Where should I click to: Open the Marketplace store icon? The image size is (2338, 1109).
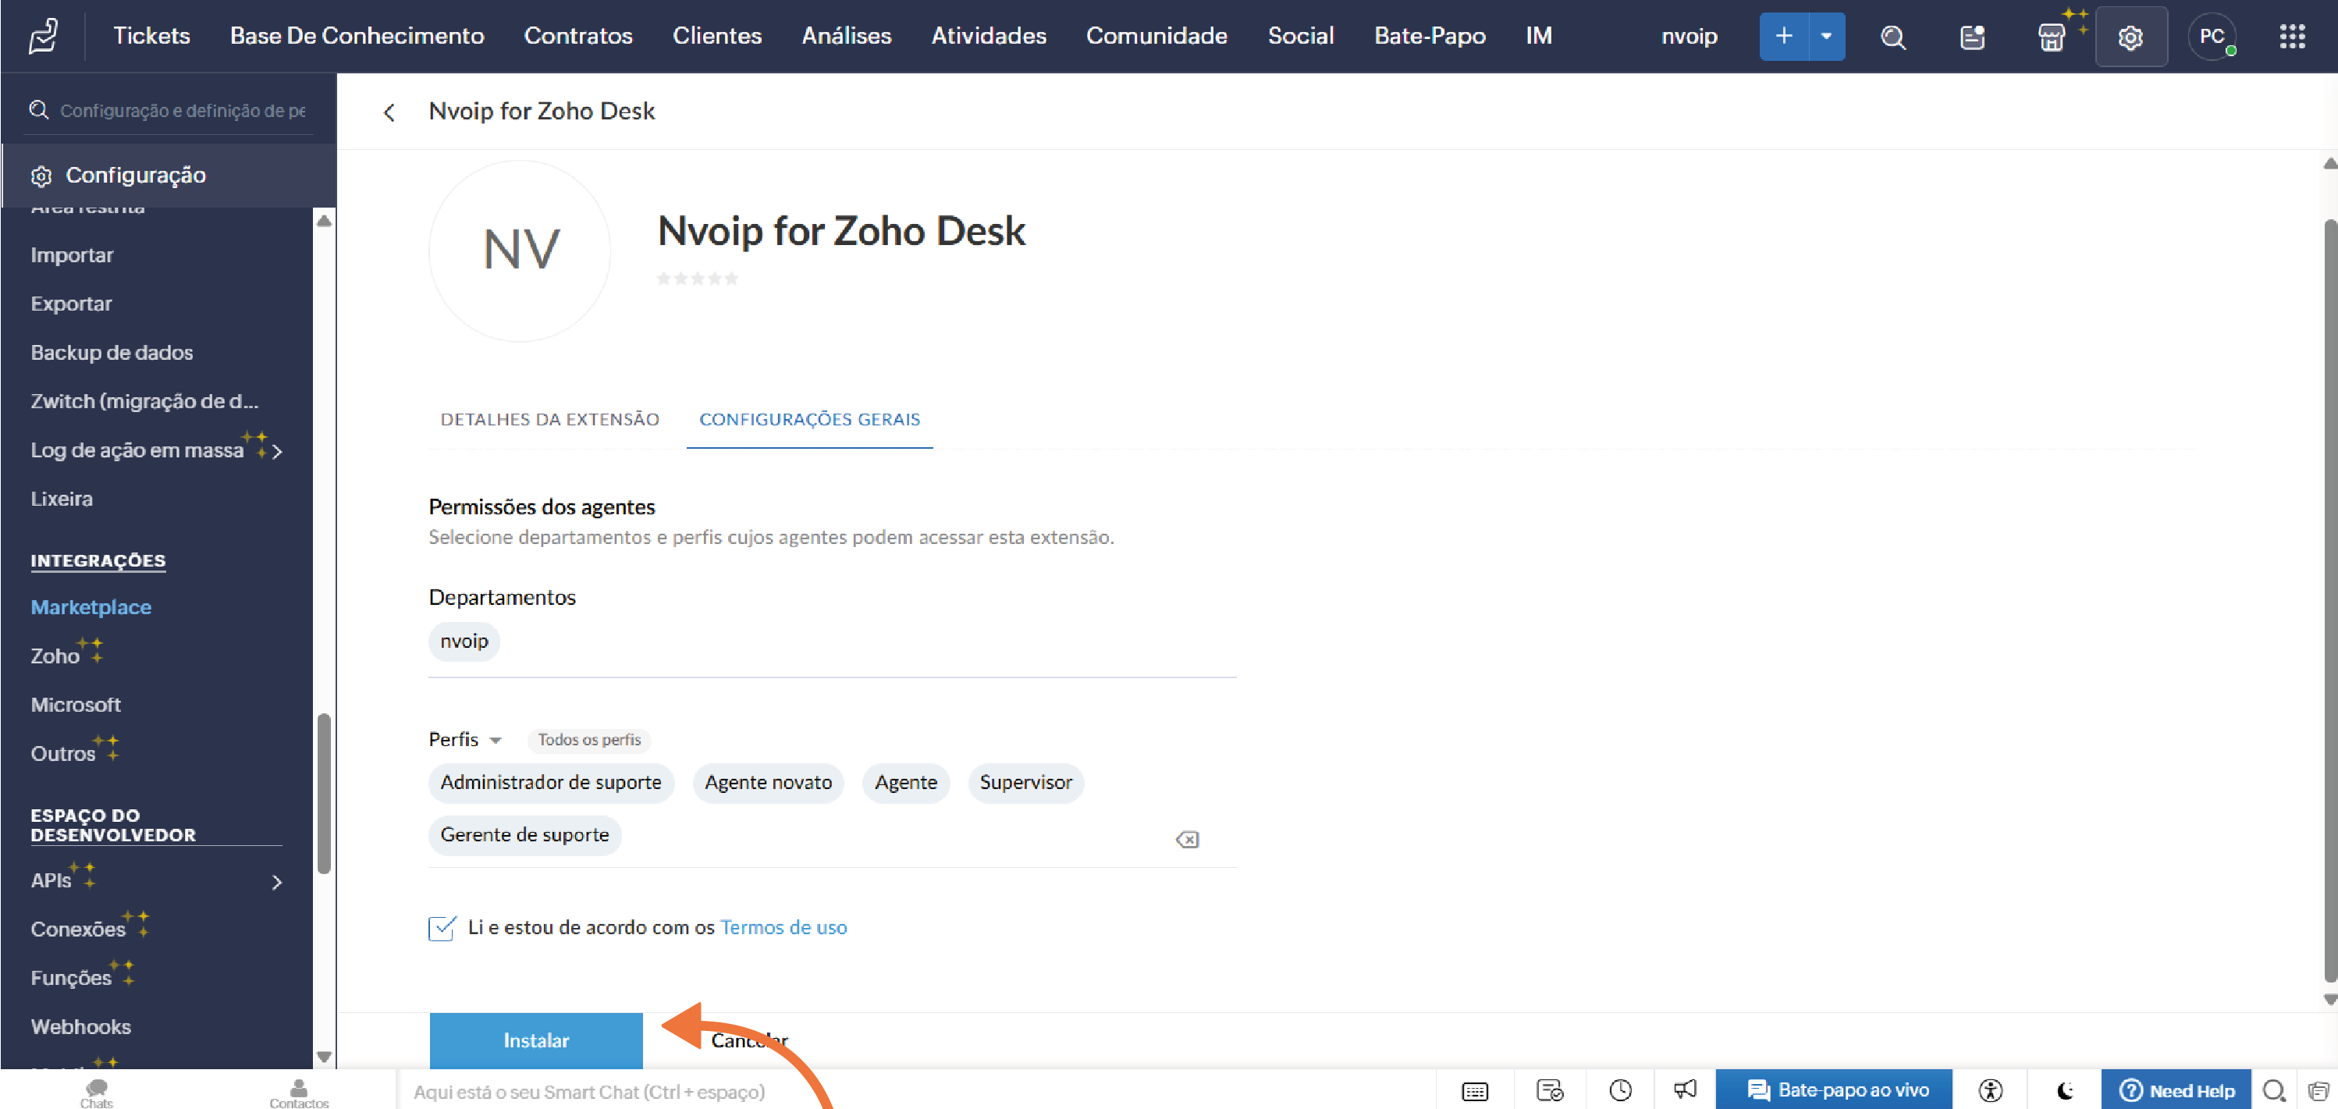(2050, 37)
